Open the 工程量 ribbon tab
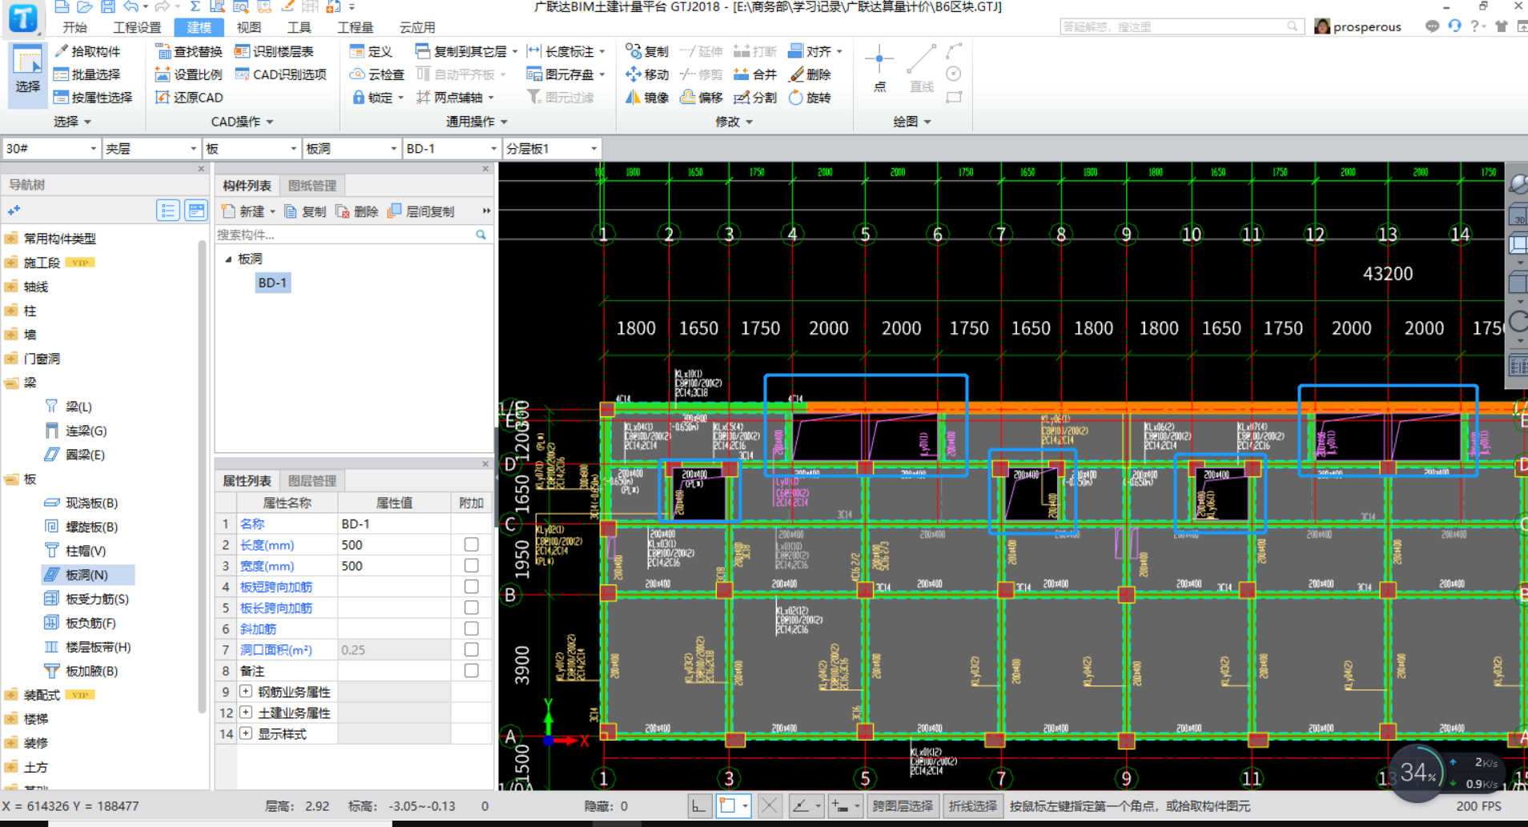 tap(355, 27)
